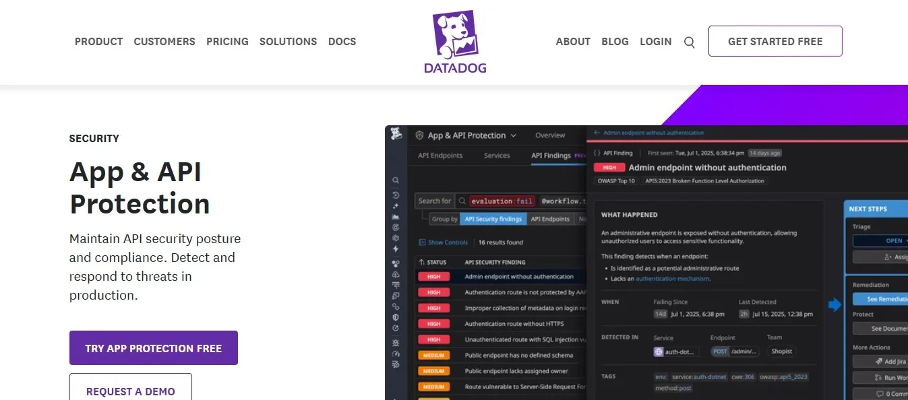The width and height of the screenshot is (908, 400).
Task: Select row Public endpoint has no defined schema
Action: (x=501, y=355)
